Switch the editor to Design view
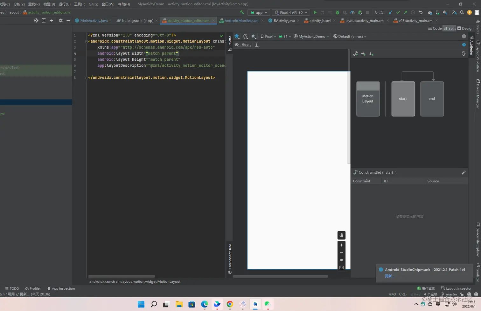The image size is (481, 311). click(465, 28)
